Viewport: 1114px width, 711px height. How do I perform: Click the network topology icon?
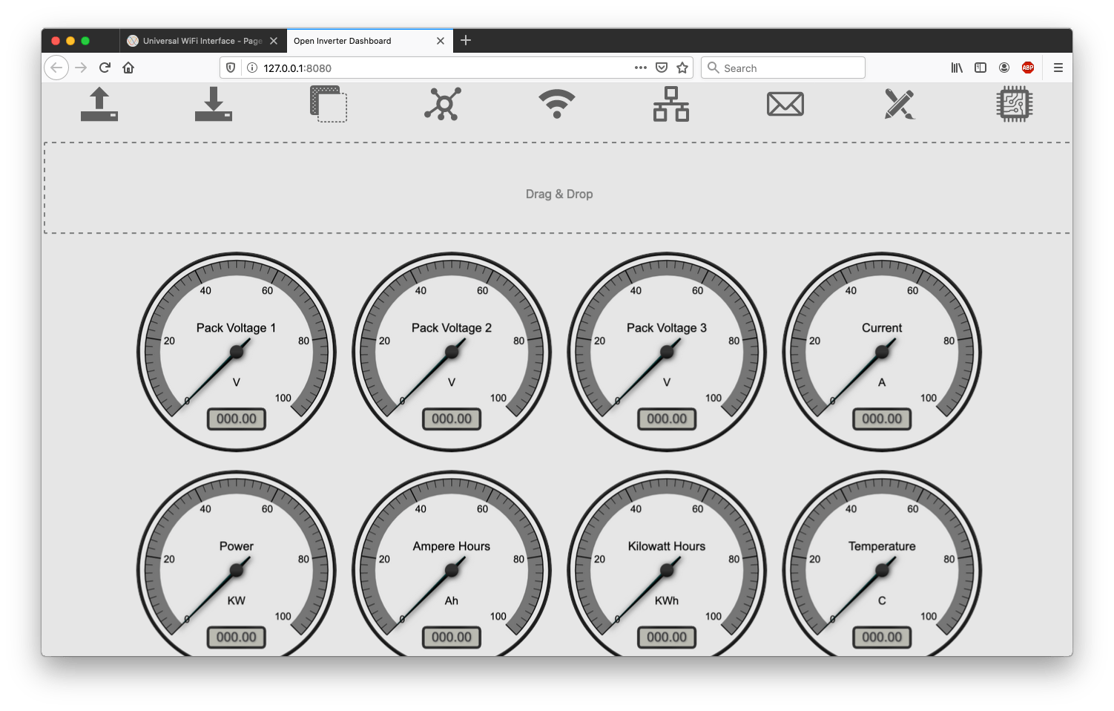point(671,104)
